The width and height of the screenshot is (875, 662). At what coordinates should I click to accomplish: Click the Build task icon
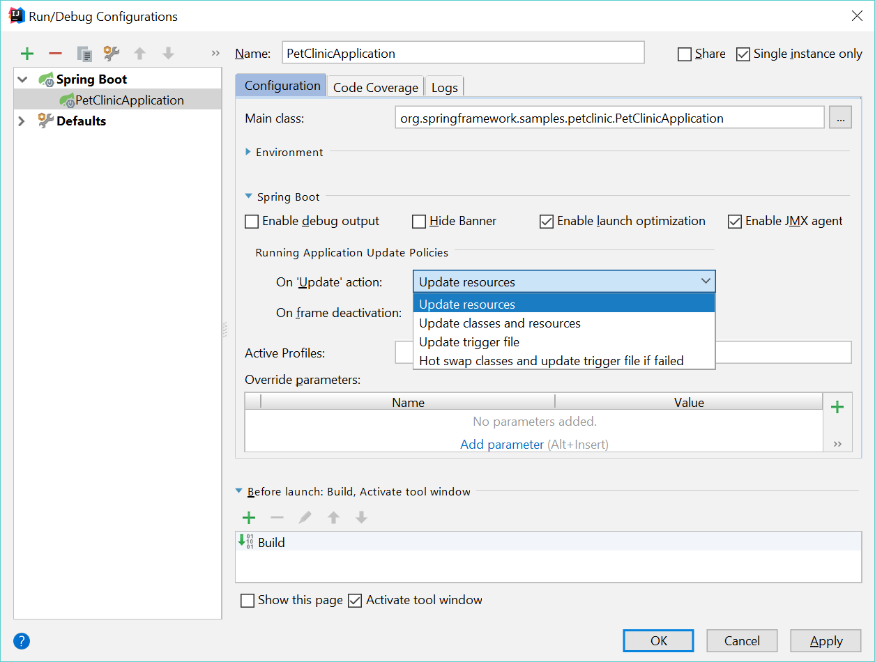(245, 541)
